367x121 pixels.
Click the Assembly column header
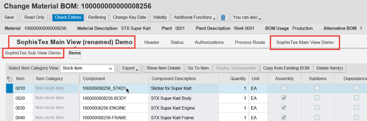(x=284, y=79)
